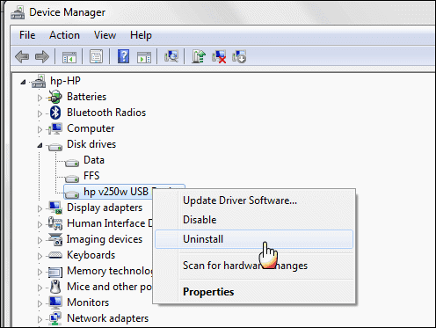The image size is (436, 328).
Task: Choose Disable in the context menu
Action: pyautogui.click(x=200, y=220)
